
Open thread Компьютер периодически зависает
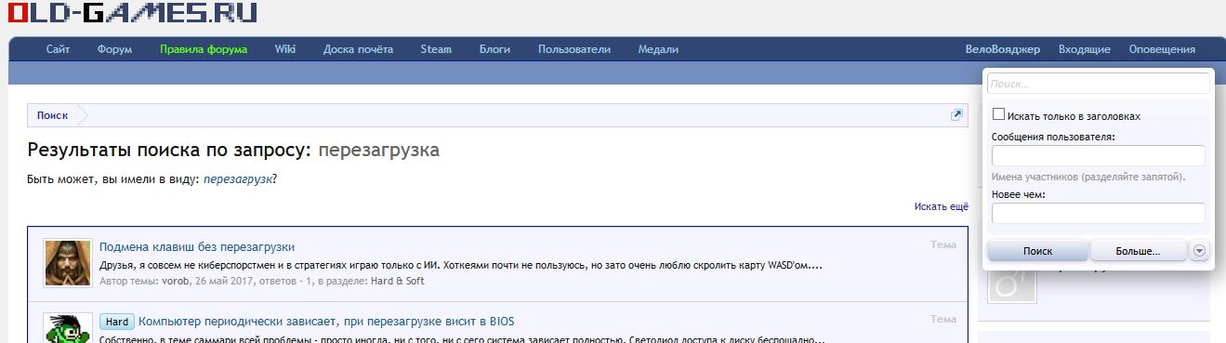pos(326,322)
